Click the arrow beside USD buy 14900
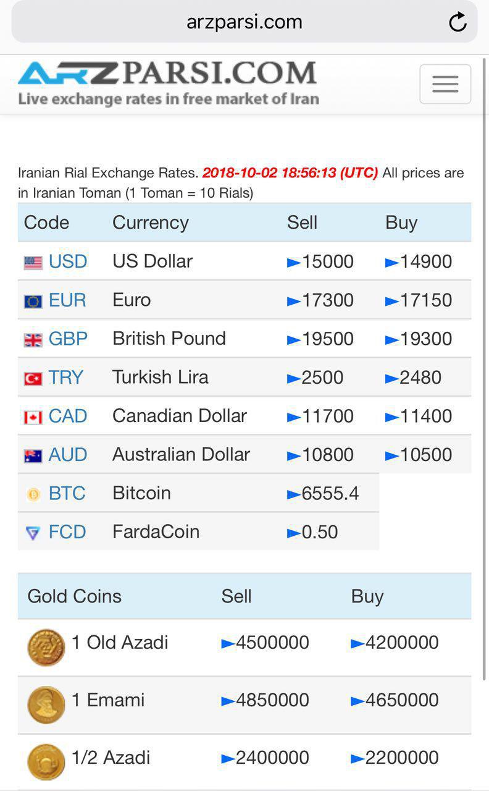Viewport: 489px width, 791px height. 391,263
